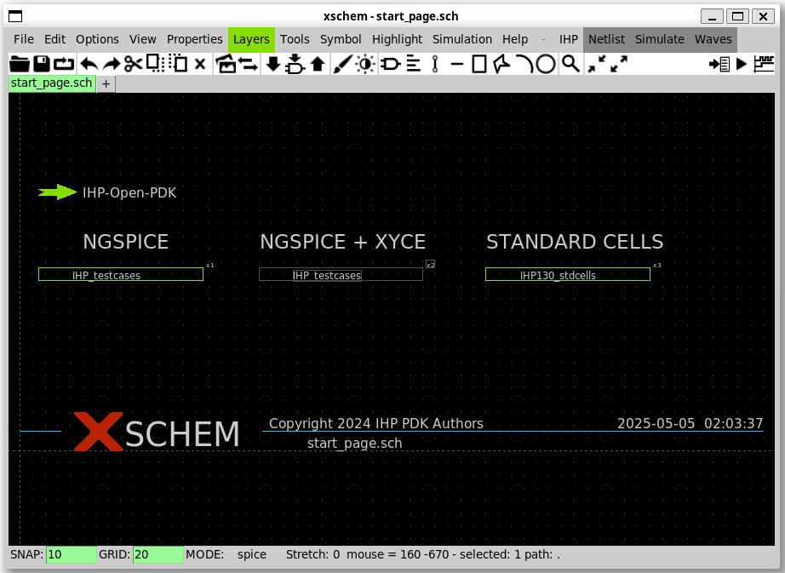Click the magnifier search icon
This screenshot has width=785, height=573.
[570, 64]
